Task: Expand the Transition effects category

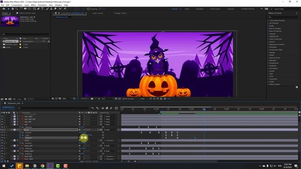Action: (268, 79)
